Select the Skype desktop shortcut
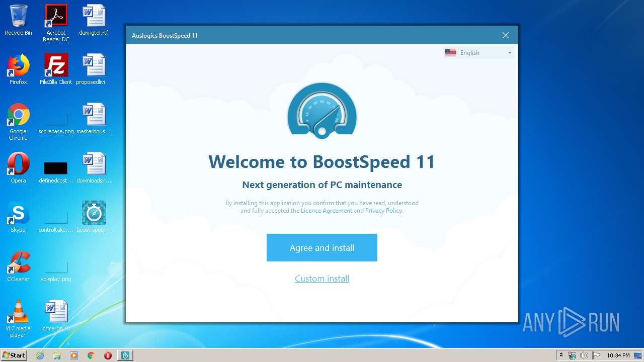 [x=18, y=217]
